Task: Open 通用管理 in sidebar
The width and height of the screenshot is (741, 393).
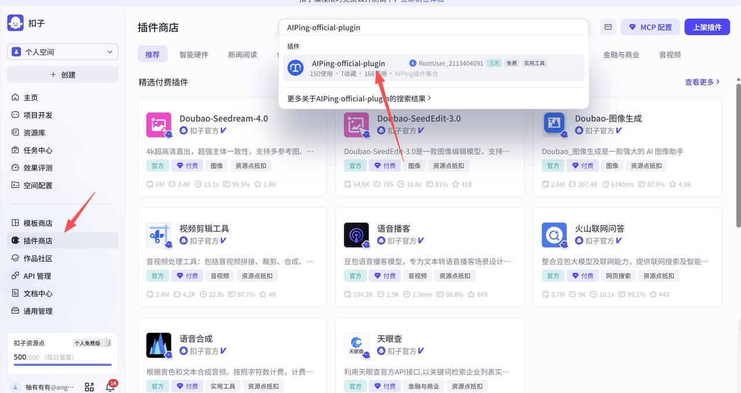Action: point(63,311)
